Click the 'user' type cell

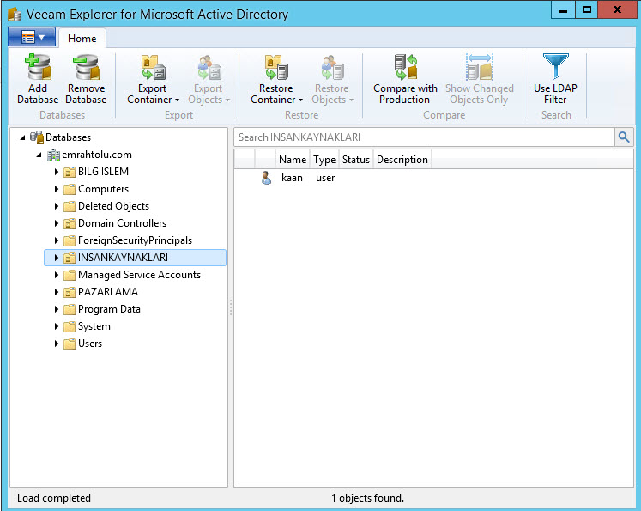(325, 178)
